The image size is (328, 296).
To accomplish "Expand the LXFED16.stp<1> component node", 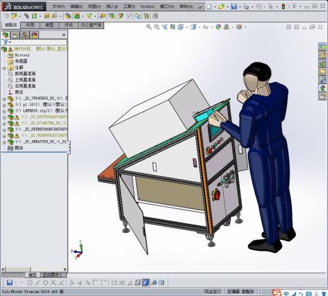I will pos(4,111).
